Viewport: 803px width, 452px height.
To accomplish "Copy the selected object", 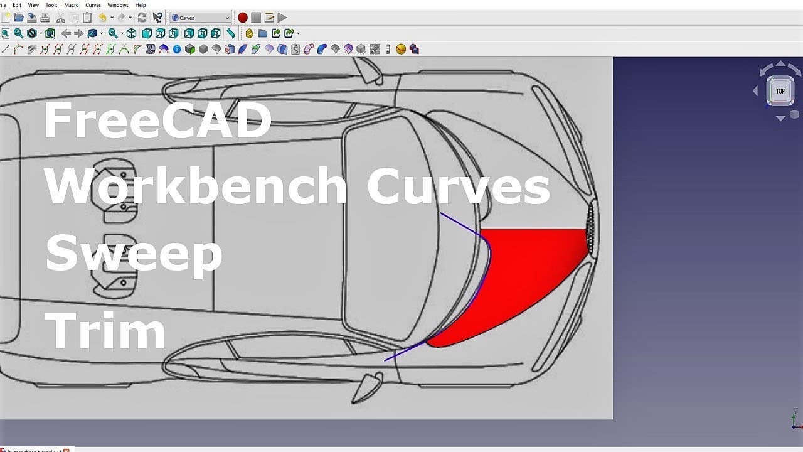I will click(x=75, y=18).
